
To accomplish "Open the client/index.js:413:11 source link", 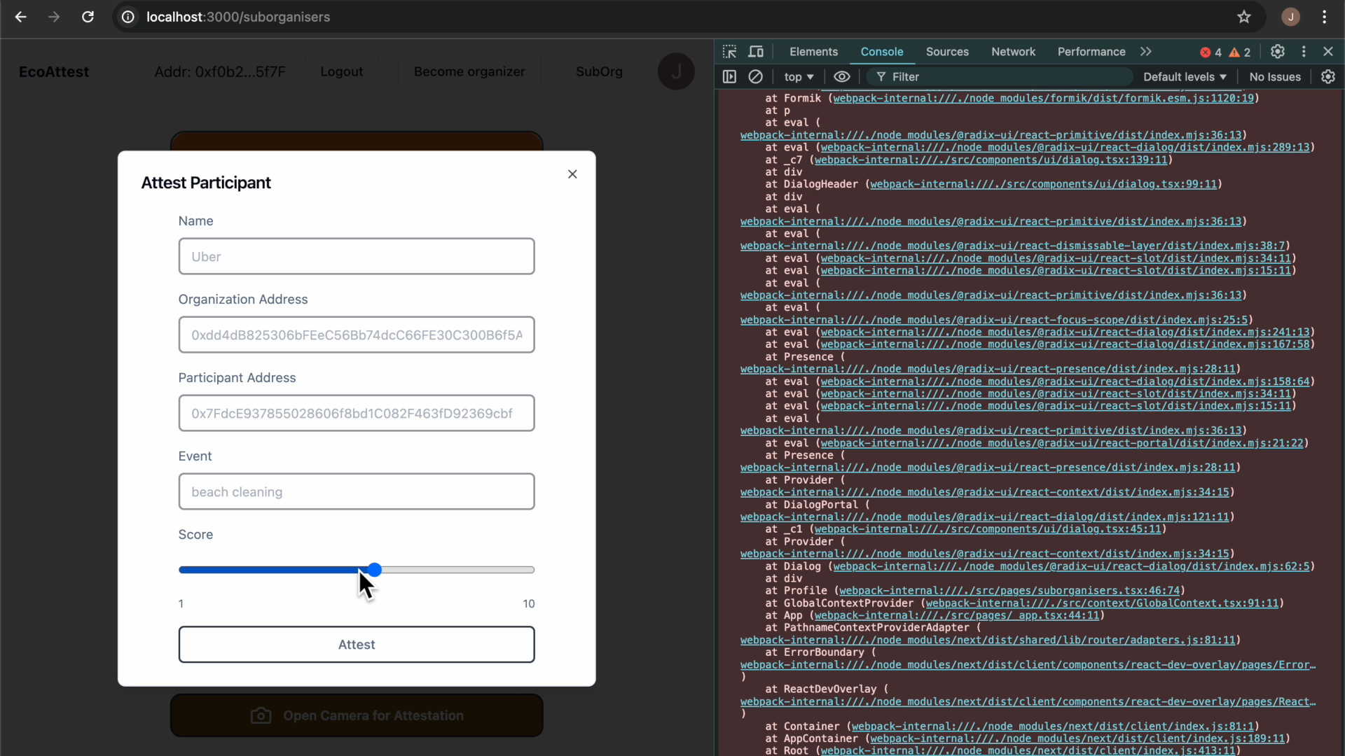I will [1028, 750].
